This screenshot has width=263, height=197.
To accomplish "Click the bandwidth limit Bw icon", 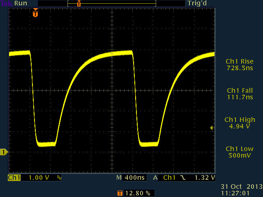I will pos(59,178).
